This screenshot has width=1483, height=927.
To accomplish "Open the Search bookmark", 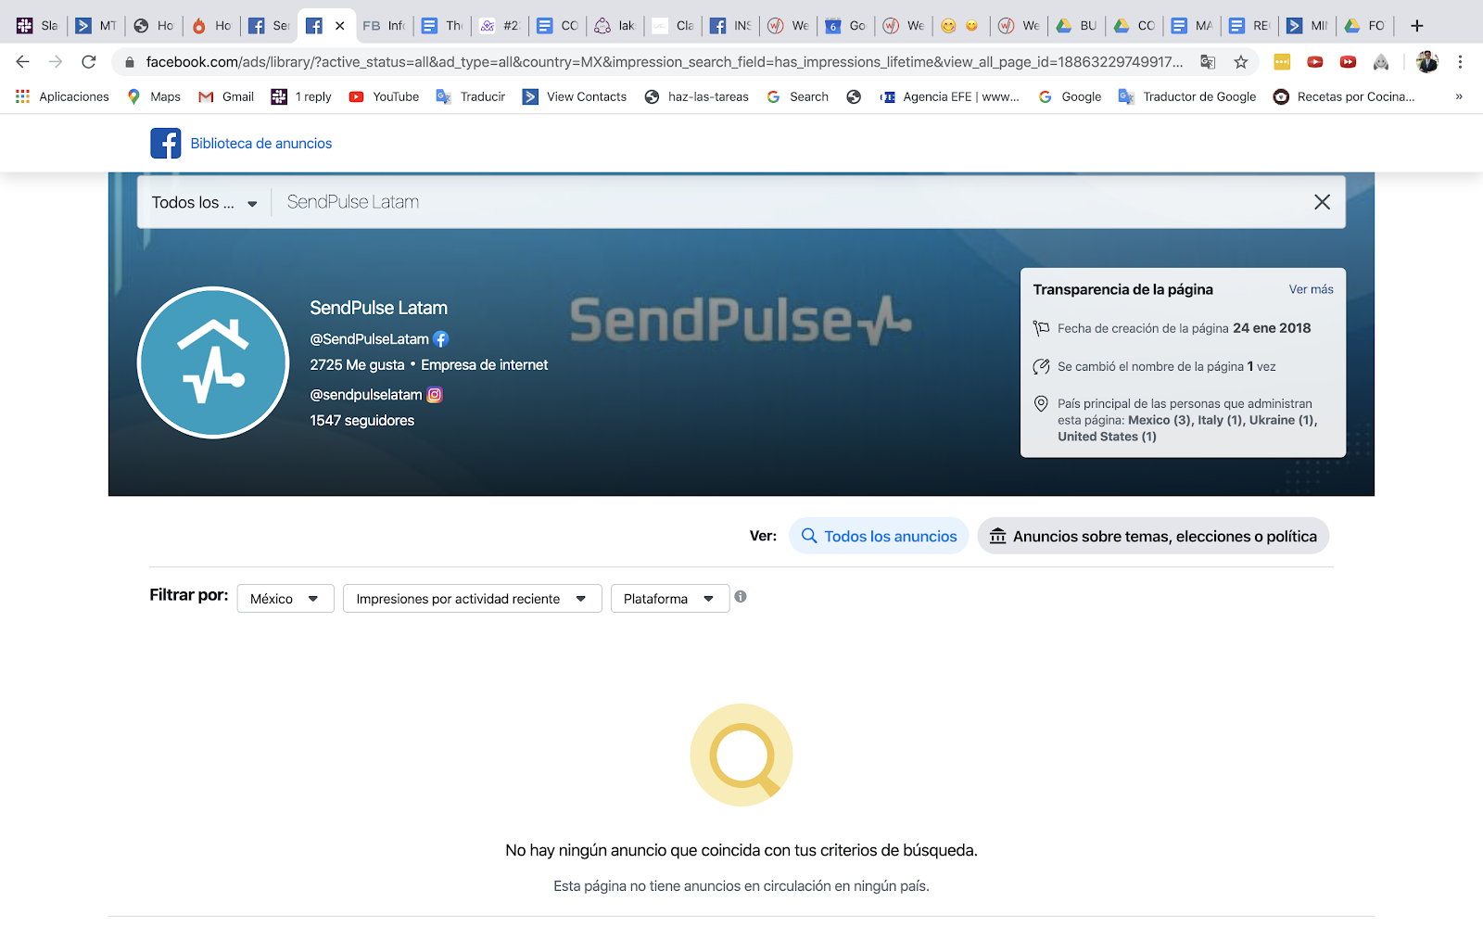I will (797, 96).
